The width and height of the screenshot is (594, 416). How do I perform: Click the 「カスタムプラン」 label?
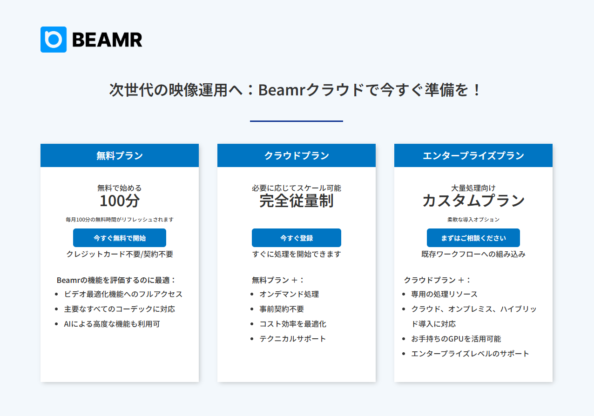click(473, 201)
